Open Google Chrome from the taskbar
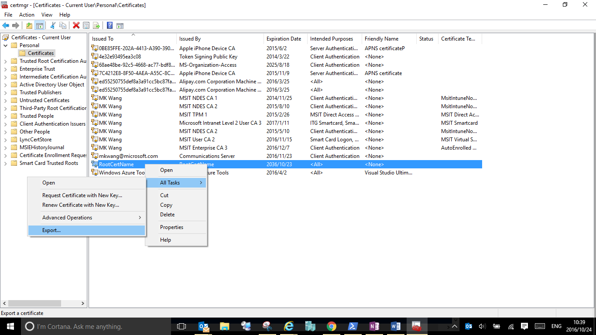 (332, 326)
